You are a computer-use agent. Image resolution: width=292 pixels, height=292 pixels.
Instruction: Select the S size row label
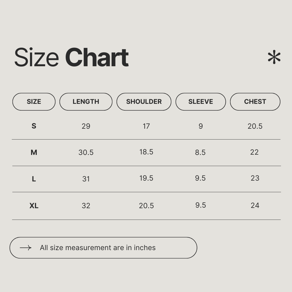point(34,126)
